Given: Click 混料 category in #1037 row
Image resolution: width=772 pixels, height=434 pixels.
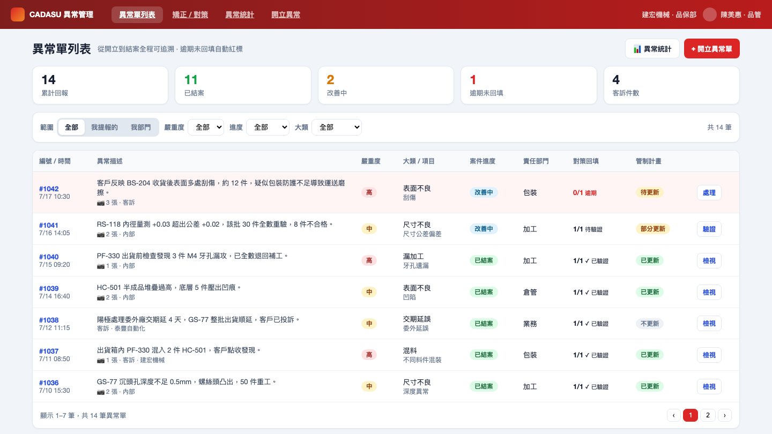Looking at the screenshot, I should pos(410,350).
